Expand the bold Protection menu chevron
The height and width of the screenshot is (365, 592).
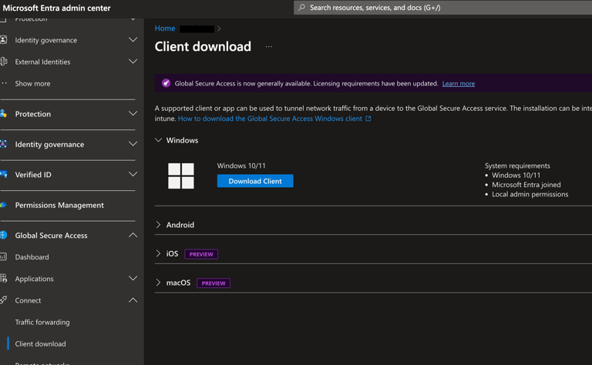[133, 113]
